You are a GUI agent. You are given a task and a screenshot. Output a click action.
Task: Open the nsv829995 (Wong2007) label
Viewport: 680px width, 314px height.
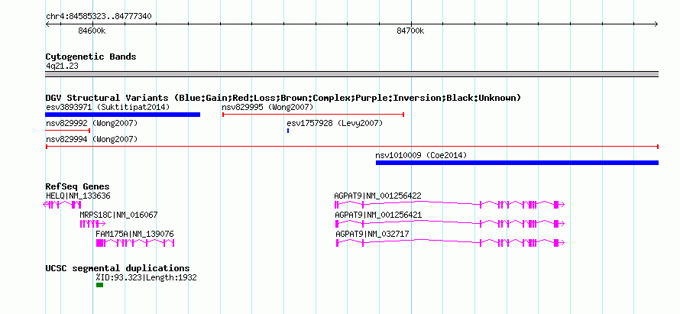(267, 107)
